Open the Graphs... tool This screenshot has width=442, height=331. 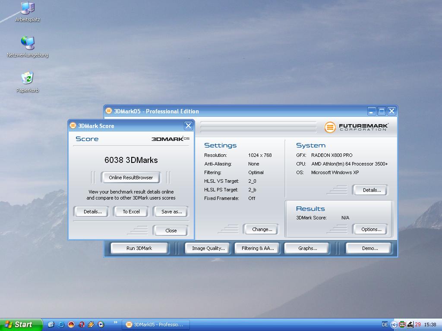(x=307, y=248)
